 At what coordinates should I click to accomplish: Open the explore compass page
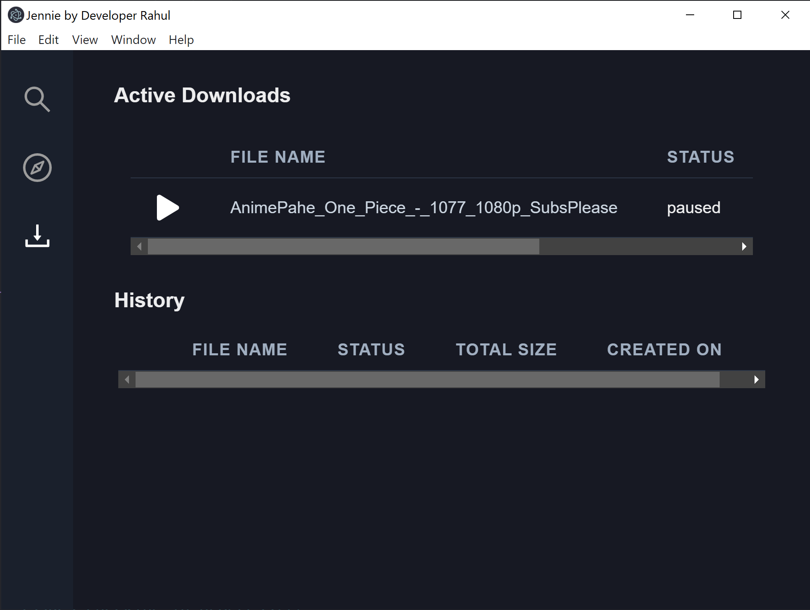tap(37, 168)
